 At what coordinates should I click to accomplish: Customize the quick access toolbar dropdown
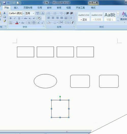(23, 3)
